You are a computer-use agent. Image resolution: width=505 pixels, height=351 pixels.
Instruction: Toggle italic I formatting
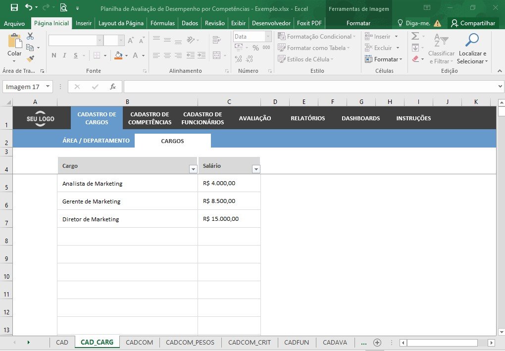point(64,55)
